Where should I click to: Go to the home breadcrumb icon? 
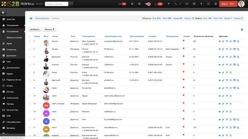click(31, 18)
